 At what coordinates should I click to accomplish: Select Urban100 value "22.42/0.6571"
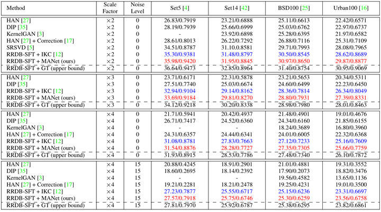(x=351, y=21)
